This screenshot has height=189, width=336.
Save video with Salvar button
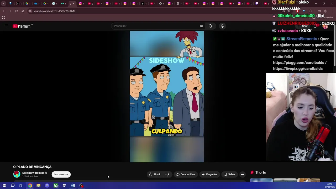229,174
